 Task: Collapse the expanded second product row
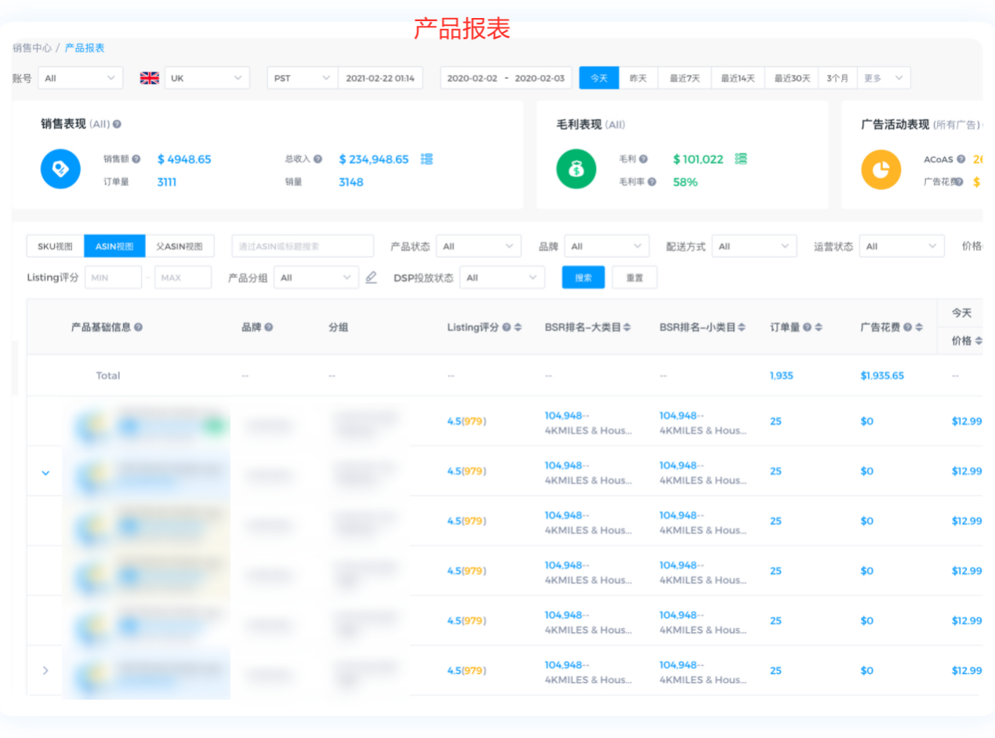(x=45, y=472)
